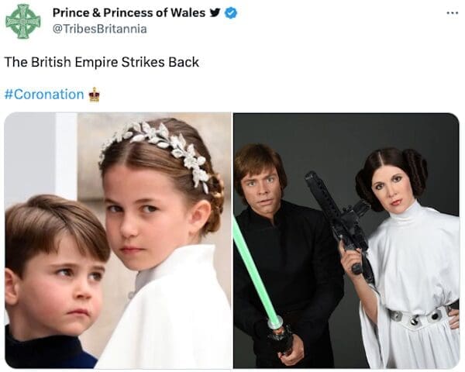Open the Prince & Princess of Wales profile name
Viewport: 465px width, 372px height.
click(x=129, y=12)
